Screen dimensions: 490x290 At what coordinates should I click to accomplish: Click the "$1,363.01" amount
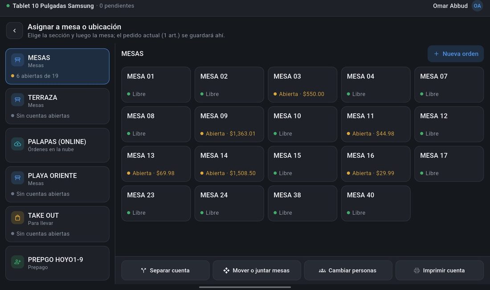tap(242, 134)
